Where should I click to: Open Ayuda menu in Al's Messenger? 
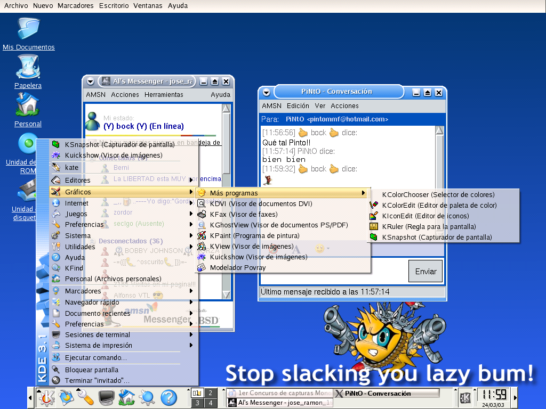click(220, 95)
